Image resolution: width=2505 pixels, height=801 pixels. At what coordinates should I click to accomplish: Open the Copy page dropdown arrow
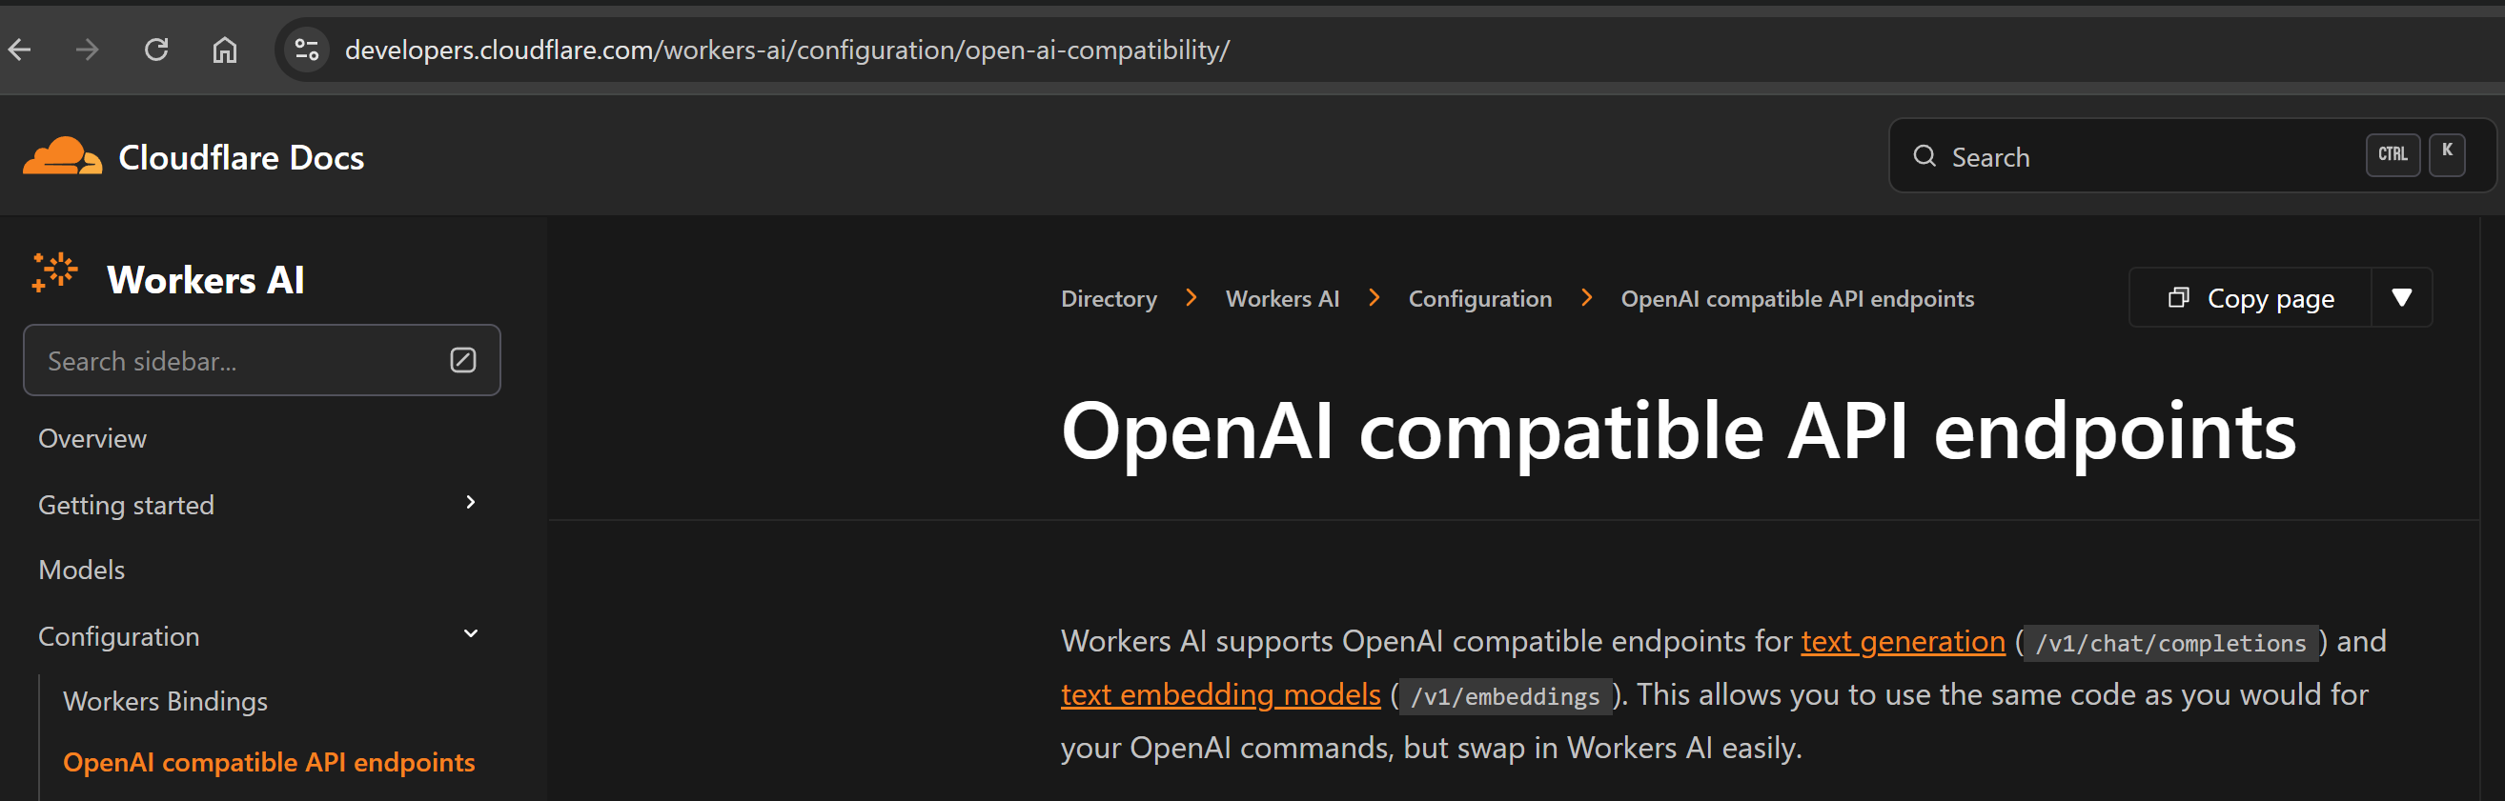[2402, 297]
